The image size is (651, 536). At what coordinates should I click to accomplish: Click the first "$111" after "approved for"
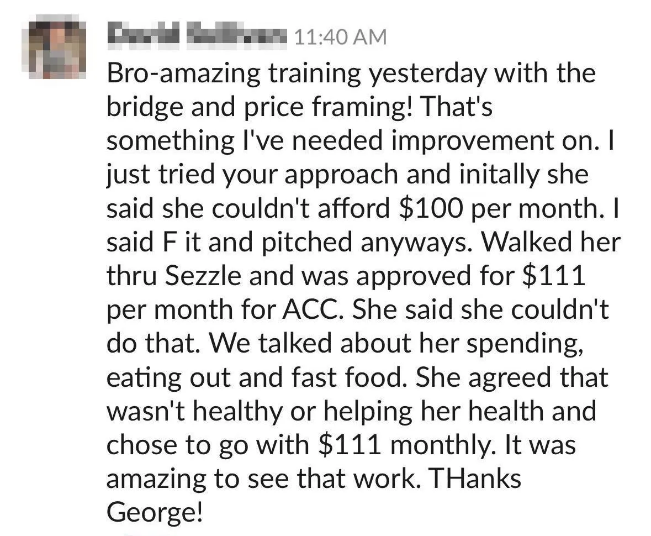pyautogui.click(x=553, y=276)
